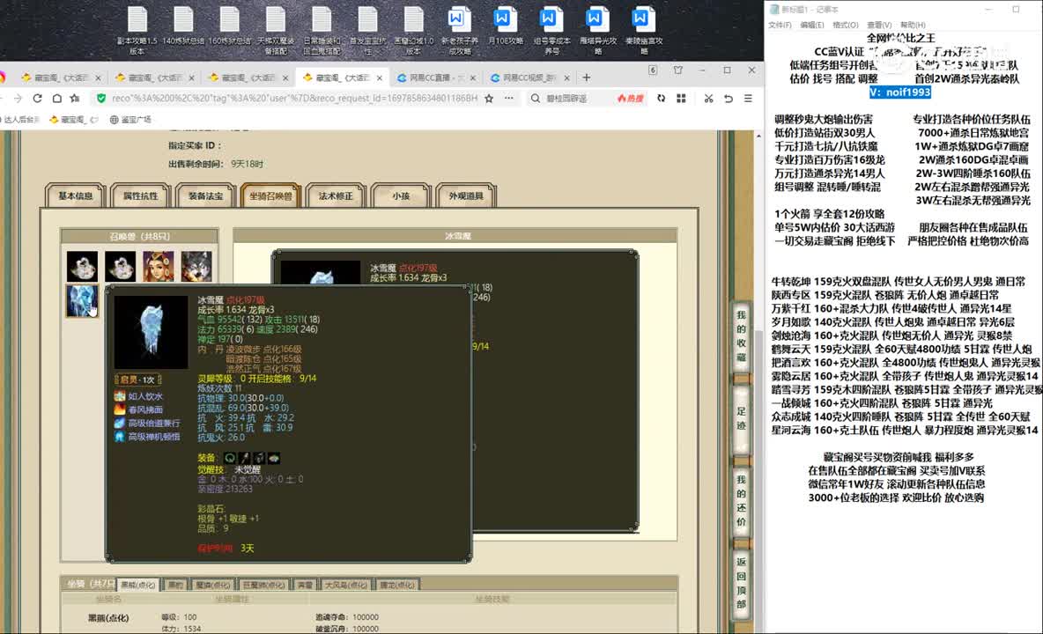
Task: Go forward in browser history
Action: [x=18, y=99]
